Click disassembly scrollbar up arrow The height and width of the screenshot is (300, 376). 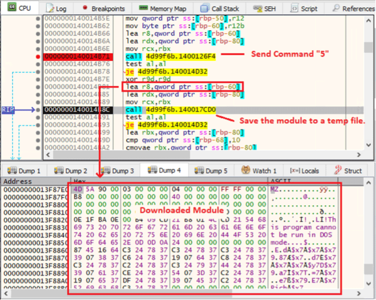click(x=368, y=21)
